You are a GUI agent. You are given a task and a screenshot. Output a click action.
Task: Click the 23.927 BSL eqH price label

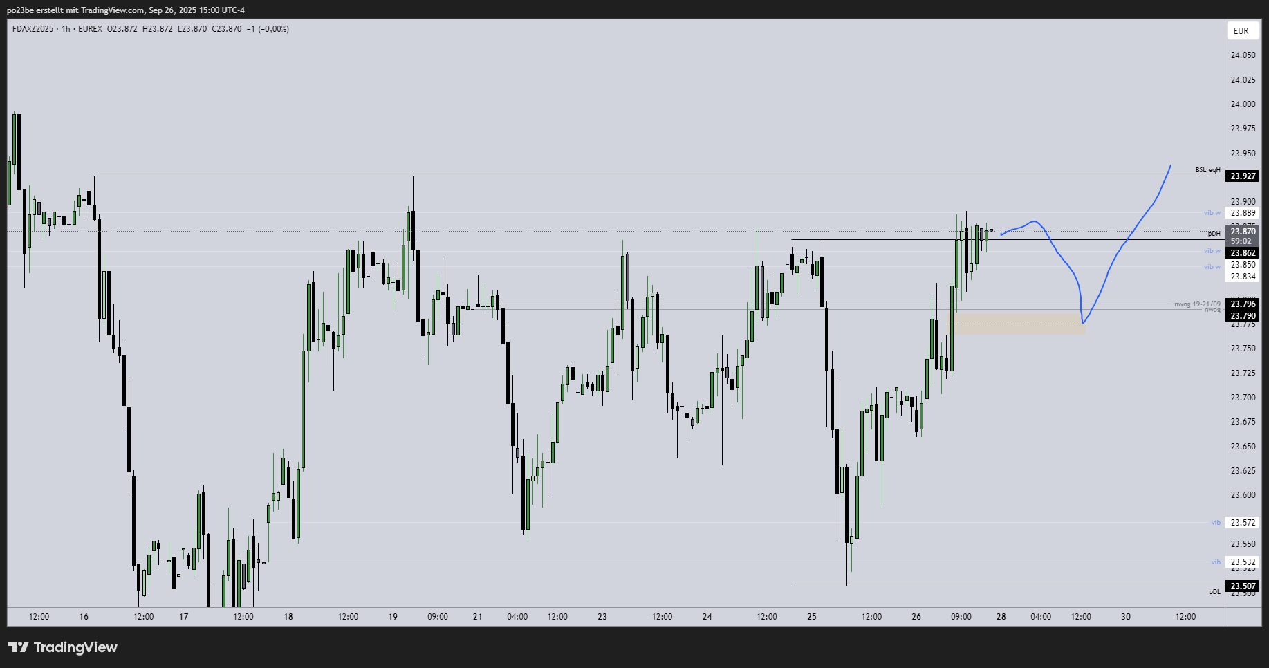pos(1243,176)
